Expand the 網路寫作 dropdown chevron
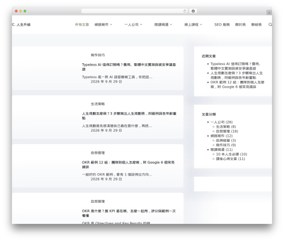284x241 pixels. click(x=111, y=24)
